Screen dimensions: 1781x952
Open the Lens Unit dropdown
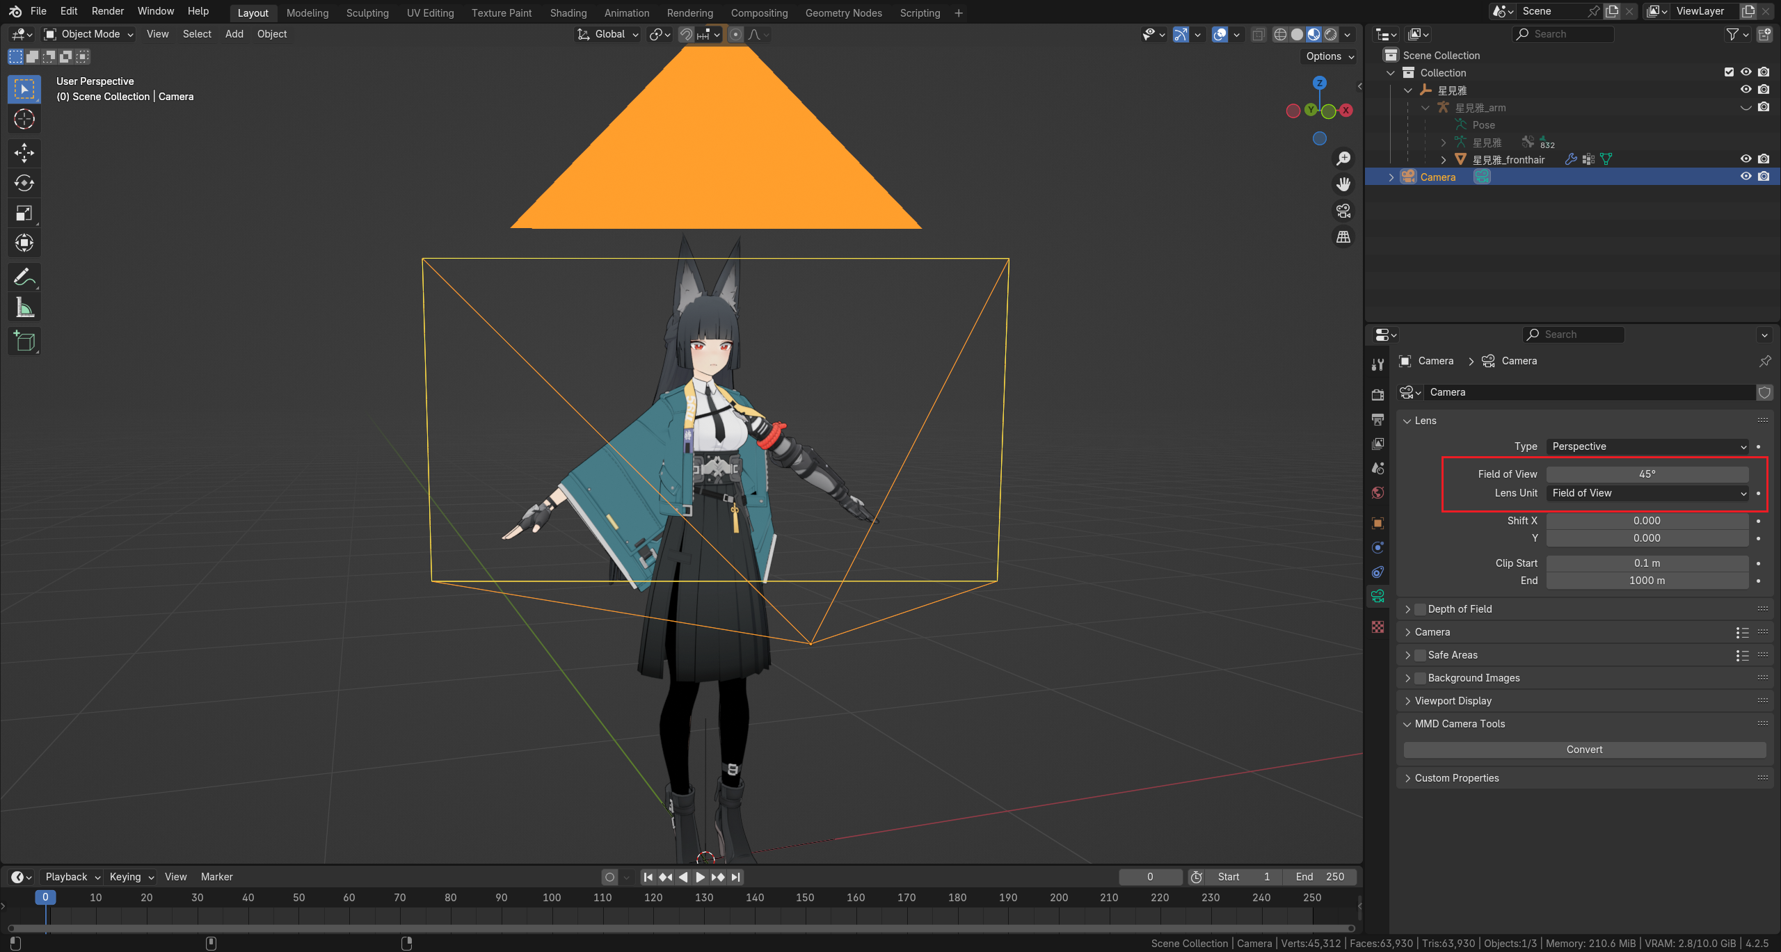[1647, 493]
